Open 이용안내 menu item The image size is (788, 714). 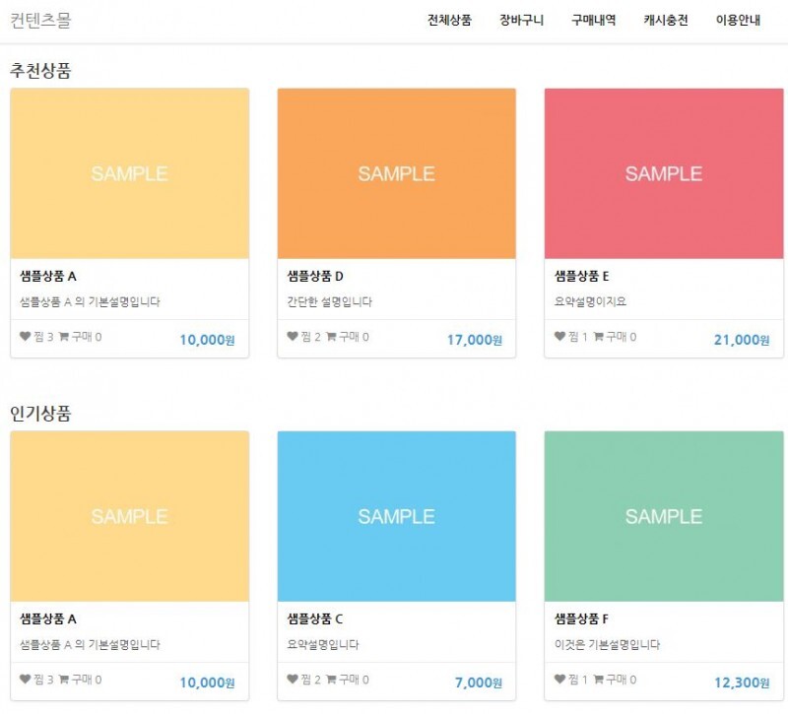(x=738, y=20)
